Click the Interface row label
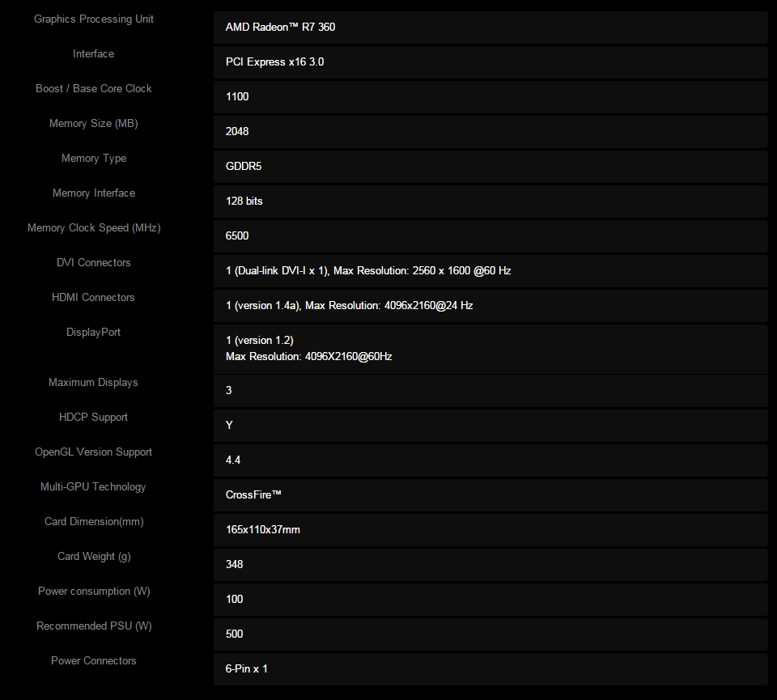Image resolution: width=777 pixels, height=700 pixels. (94, 53)
